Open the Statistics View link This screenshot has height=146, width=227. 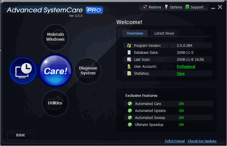[x=181, y=74]
